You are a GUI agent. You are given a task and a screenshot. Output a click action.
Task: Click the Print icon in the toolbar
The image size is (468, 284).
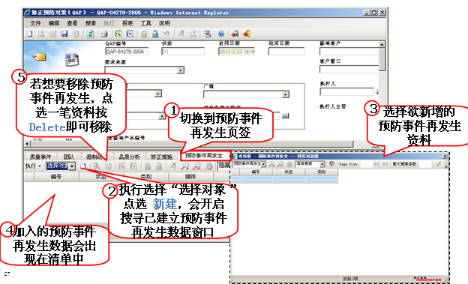103,34
